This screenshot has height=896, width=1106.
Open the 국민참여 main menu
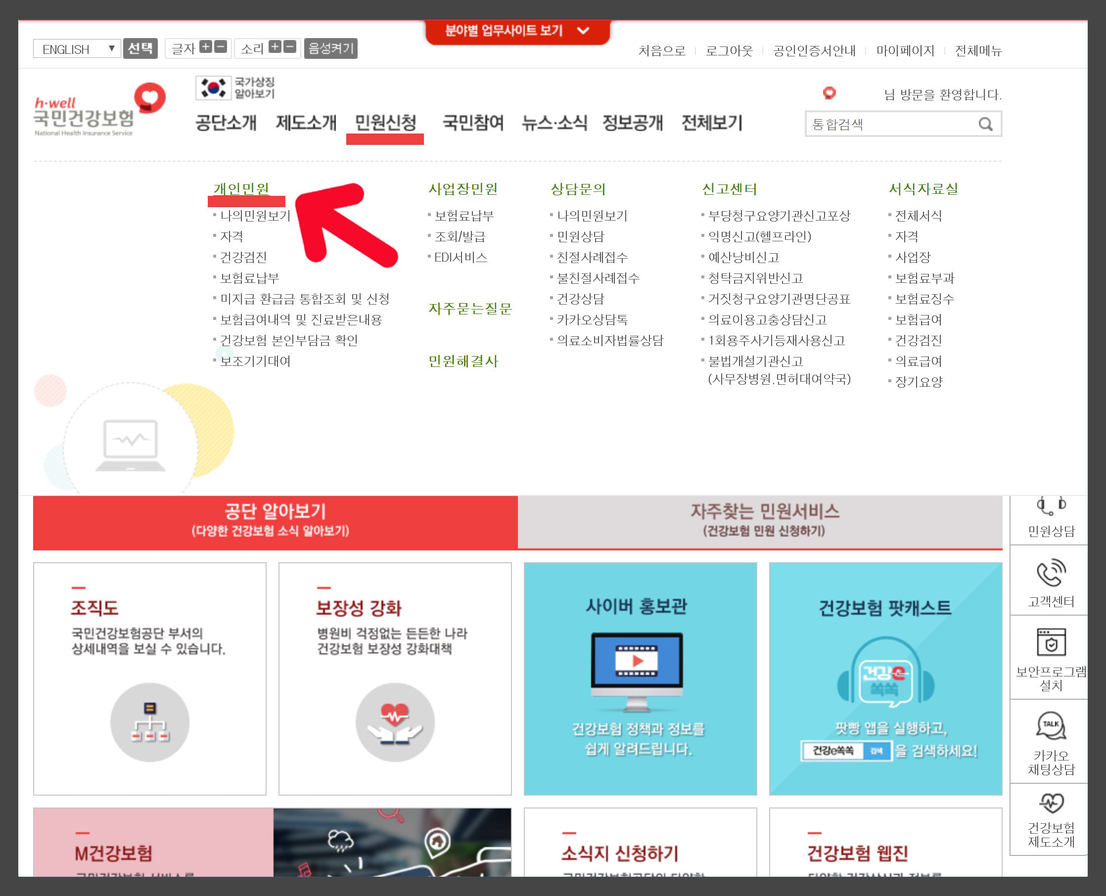473,123
